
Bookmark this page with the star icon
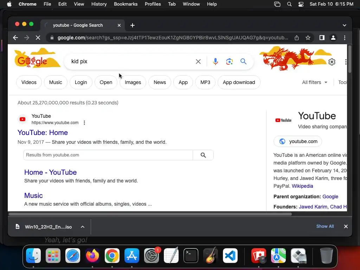308,38
